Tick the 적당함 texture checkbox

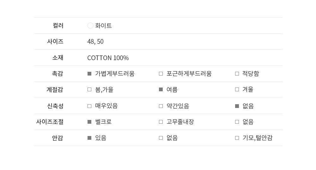(237, 74)
